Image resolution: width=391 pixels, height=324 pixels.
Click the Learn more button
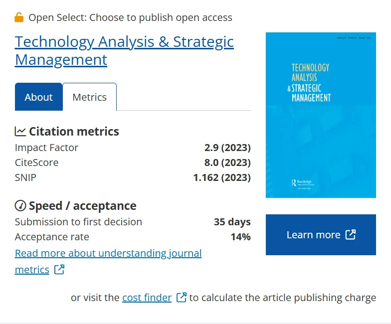(321, 234)
